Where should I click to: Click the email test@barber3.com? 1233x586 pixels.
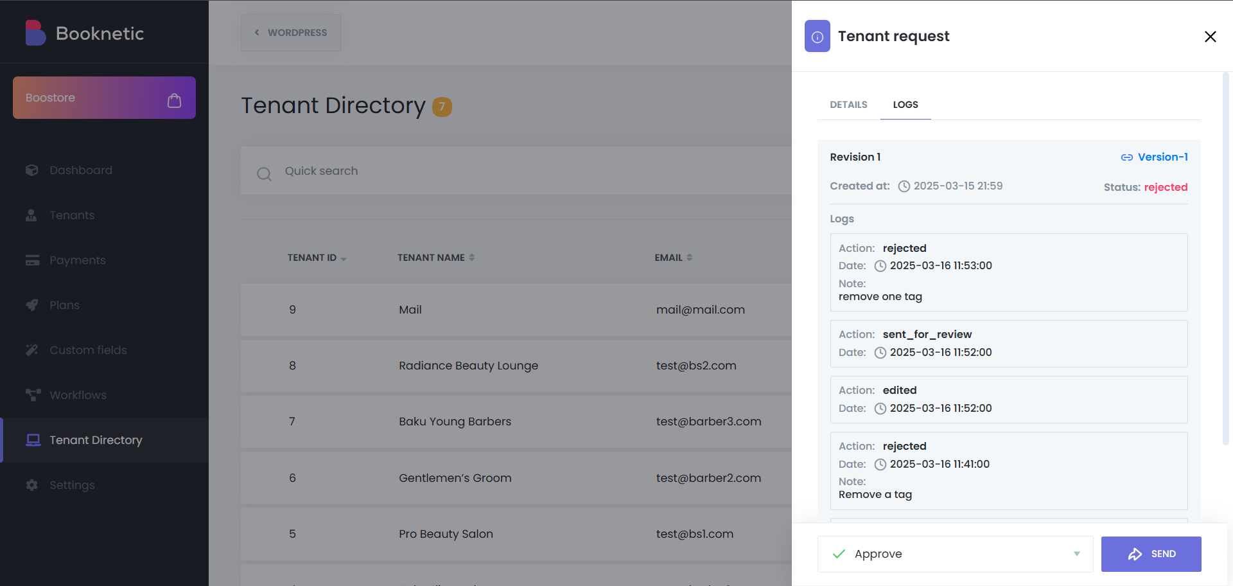click(708, 422)
